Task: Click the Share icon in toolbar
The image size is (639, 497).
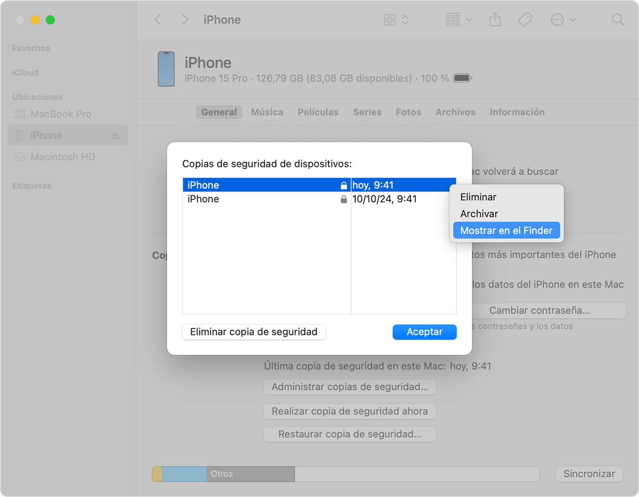Action: [495, 19]
